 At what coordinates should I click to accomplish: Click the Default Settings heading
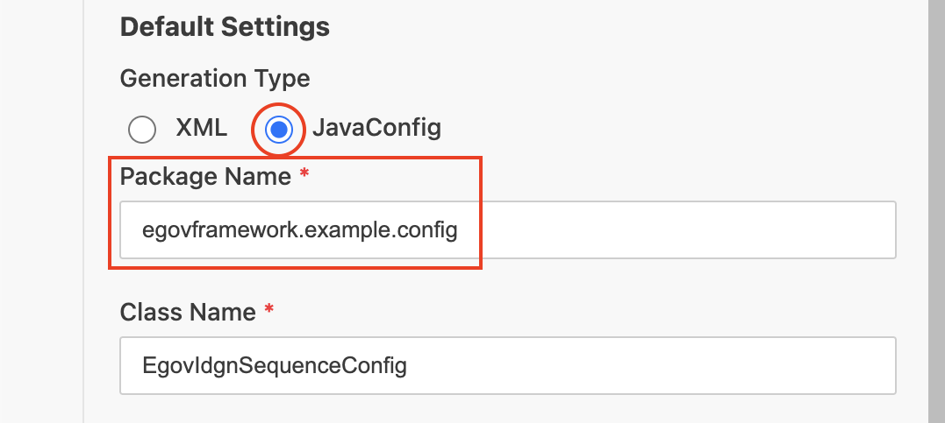tap(225, 27)
